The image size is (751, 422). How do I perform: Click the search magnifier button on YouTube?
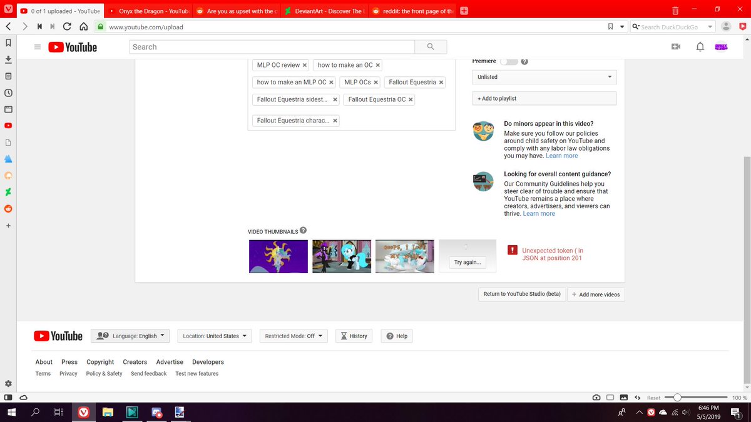click(x=431, y=47)
